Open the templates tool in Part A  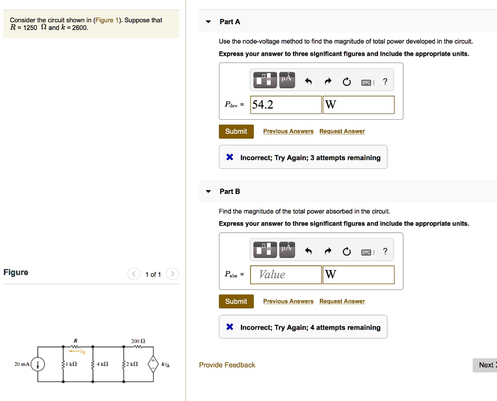click(x=265, y=80)
